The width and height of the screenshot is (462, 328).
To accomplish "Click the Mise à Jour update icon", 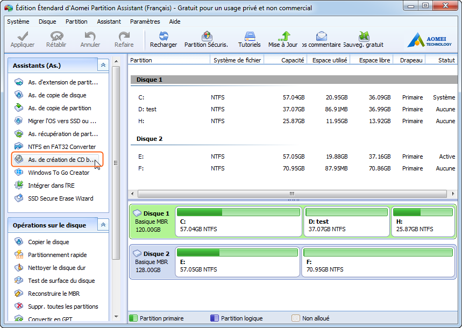I will click(283, 36).
